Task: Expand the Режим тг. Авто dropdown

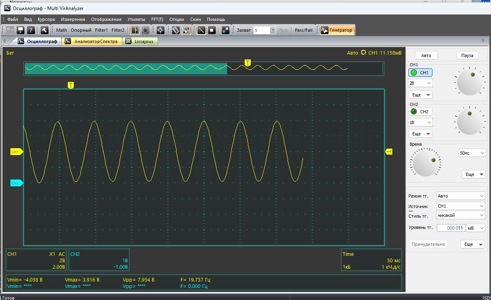Action: coord(461,196)
